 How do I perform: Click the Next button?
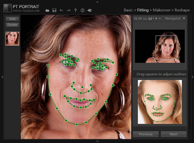coord(174,134)
